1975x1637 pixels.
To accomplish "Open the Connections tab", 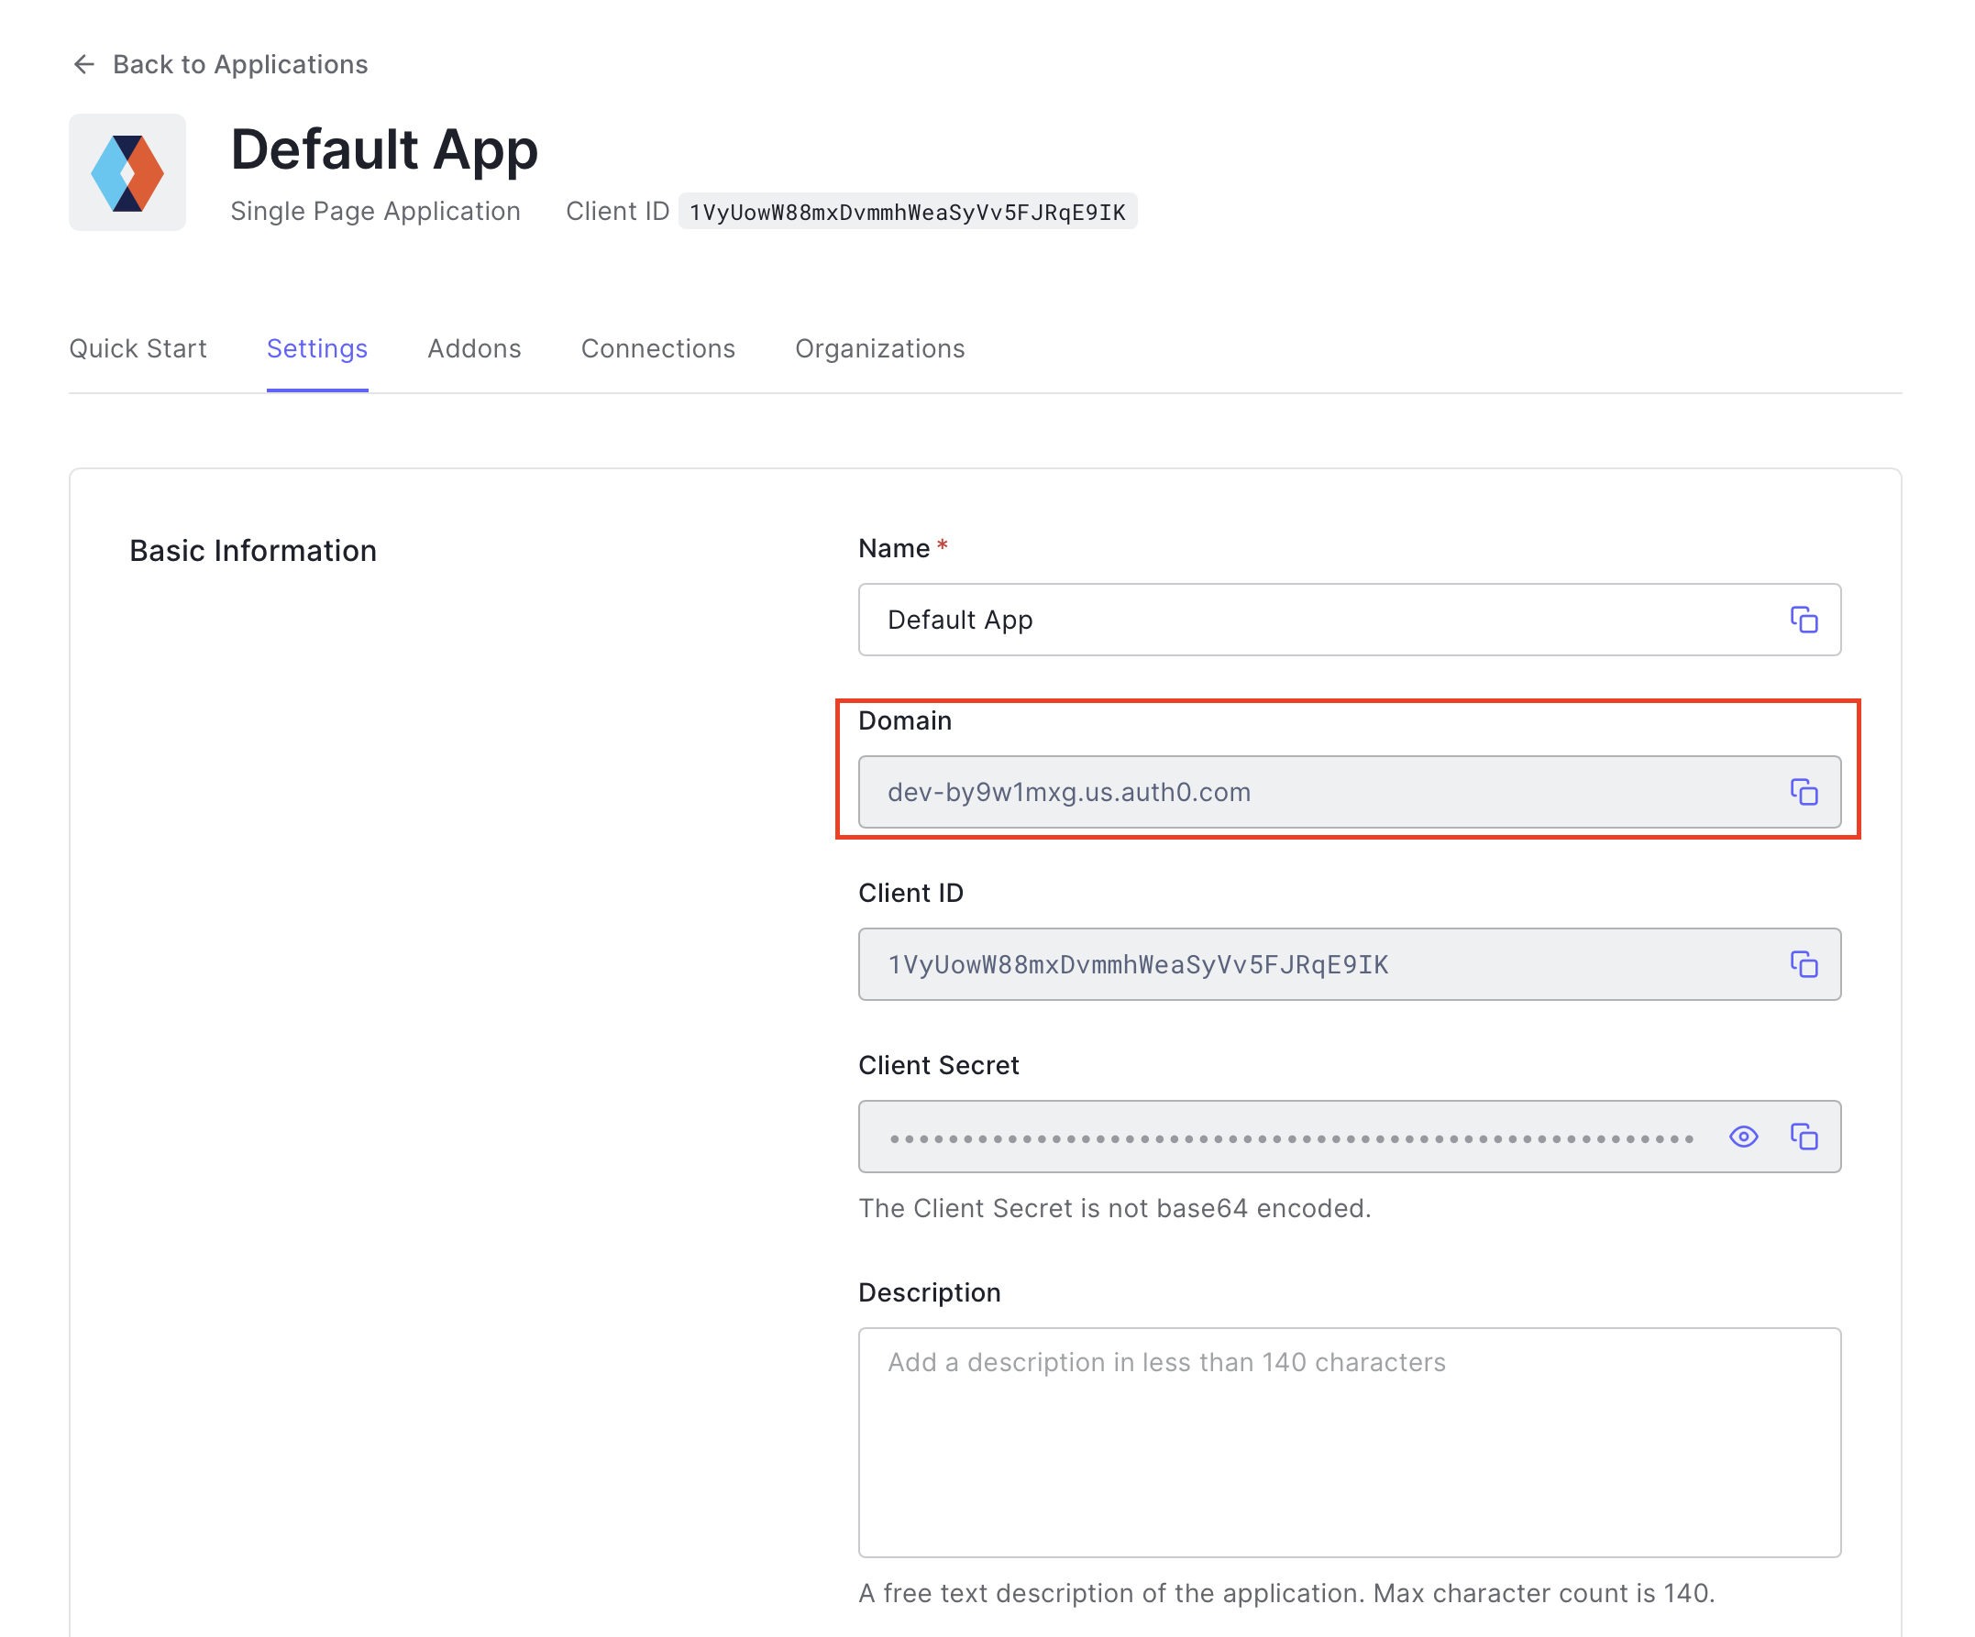I will [657, 348].
